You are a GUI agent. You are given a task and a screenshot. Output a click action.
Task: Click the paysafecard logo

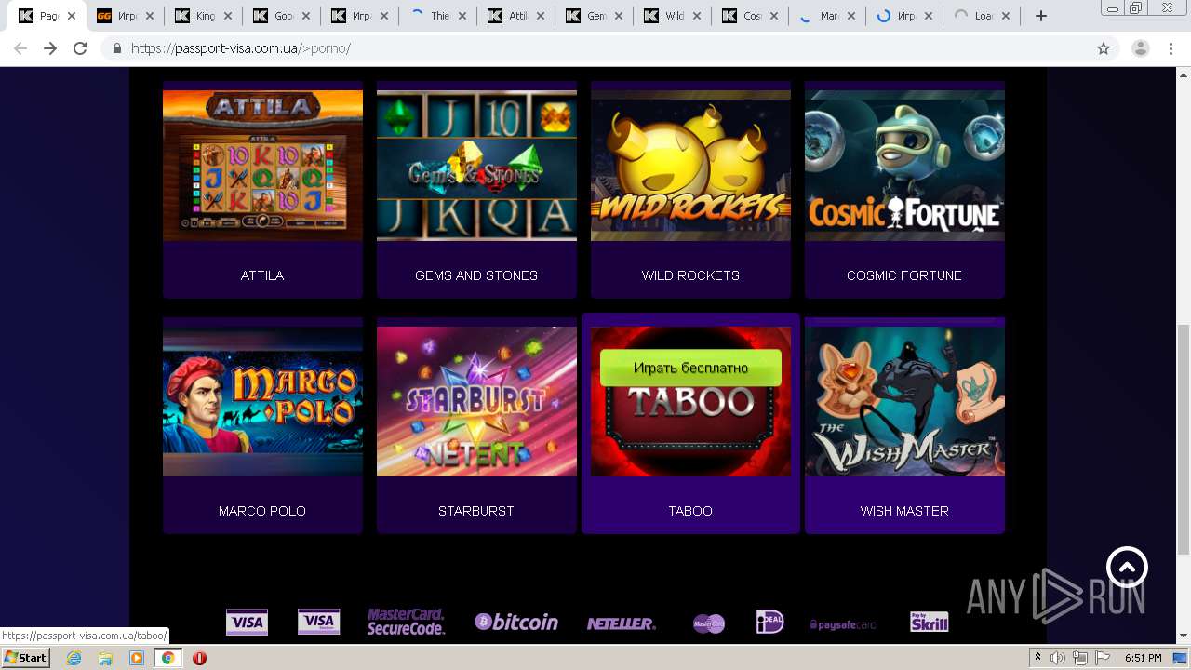pyautogui.click(x=843, y=624)
